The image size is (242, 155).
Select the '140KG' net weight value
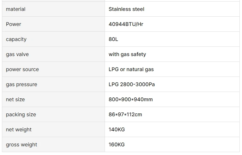click(117, 129)
